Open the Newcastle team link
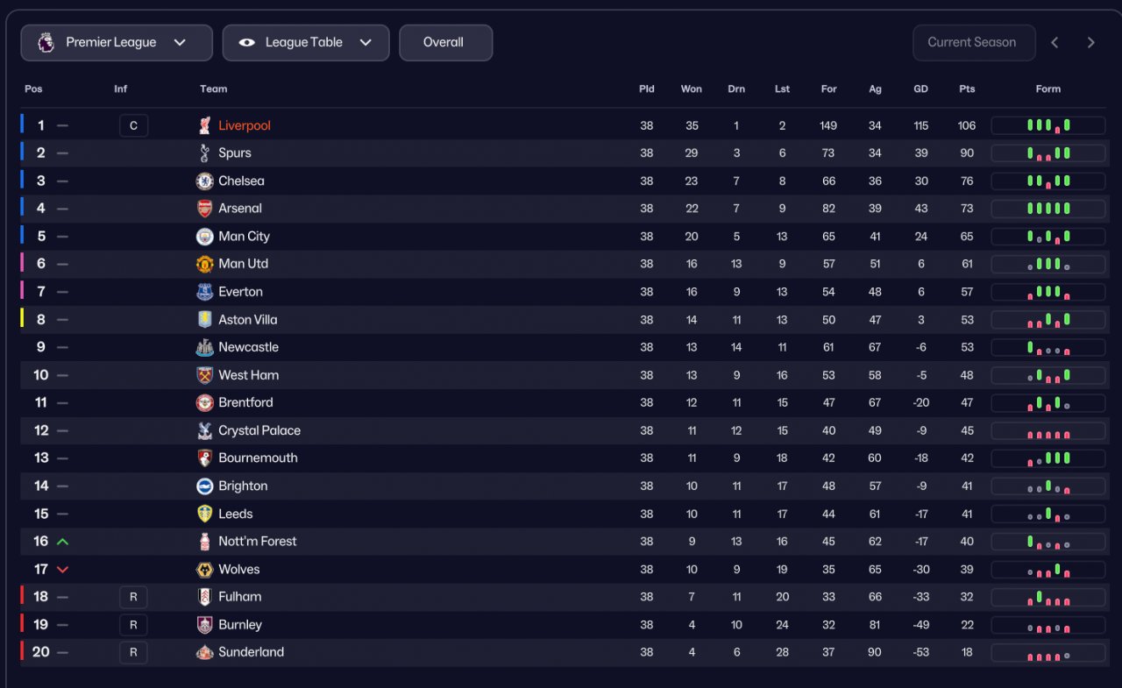Screen dimensions: 1122x688 point(248,347)
